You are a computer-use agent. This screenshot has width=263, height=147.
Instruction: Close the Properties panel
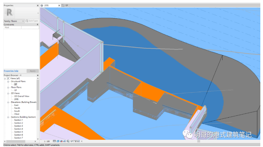[38, 6]
